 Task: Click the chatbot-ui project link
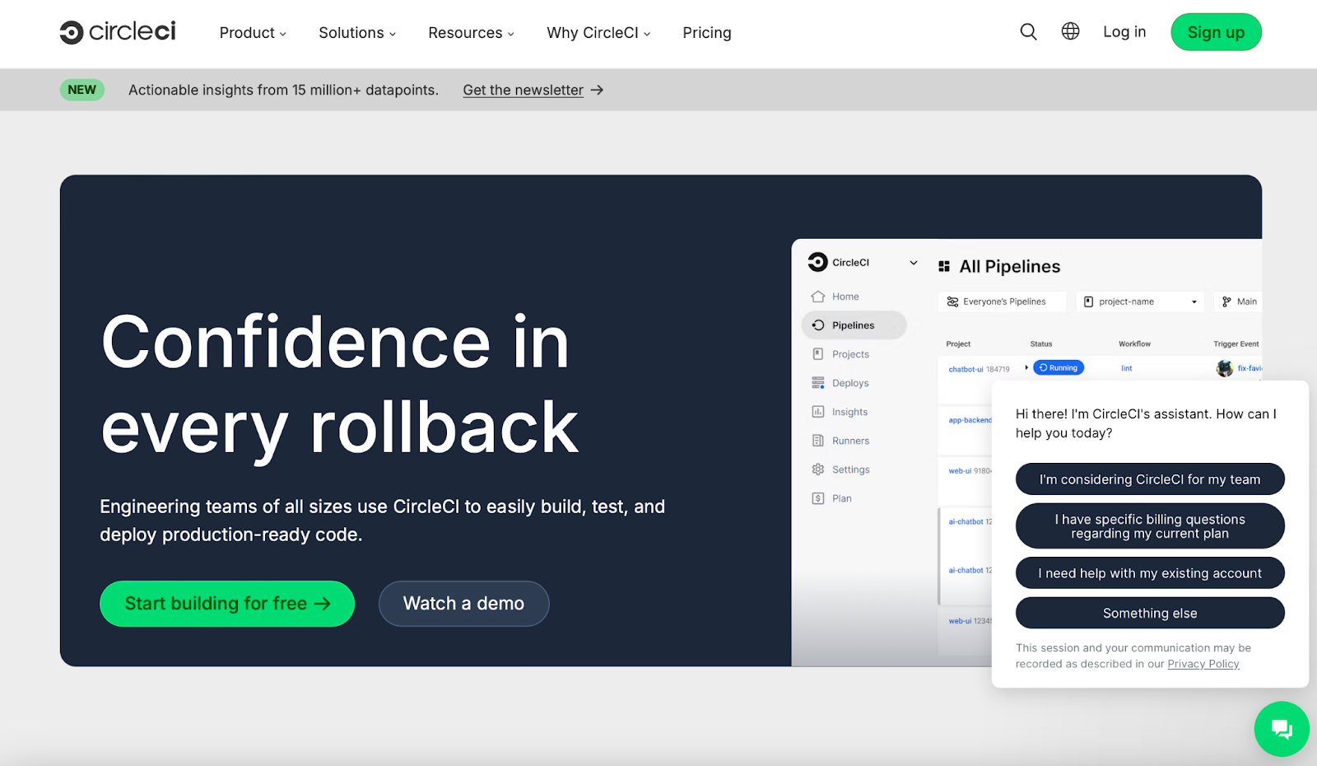[966, 369]
